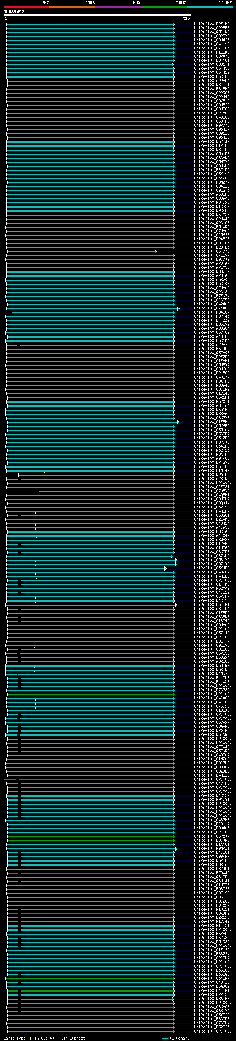Screen dimensions: 236x1041
Task: Open hit UniRef100_Q41119
Action: click(212, 44)
